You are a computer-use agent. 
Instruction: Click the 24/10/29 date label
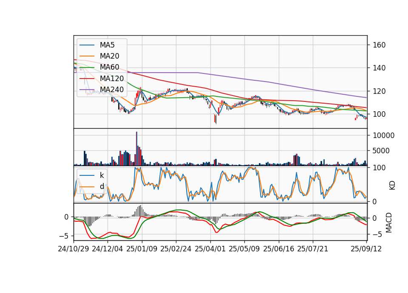74,249
